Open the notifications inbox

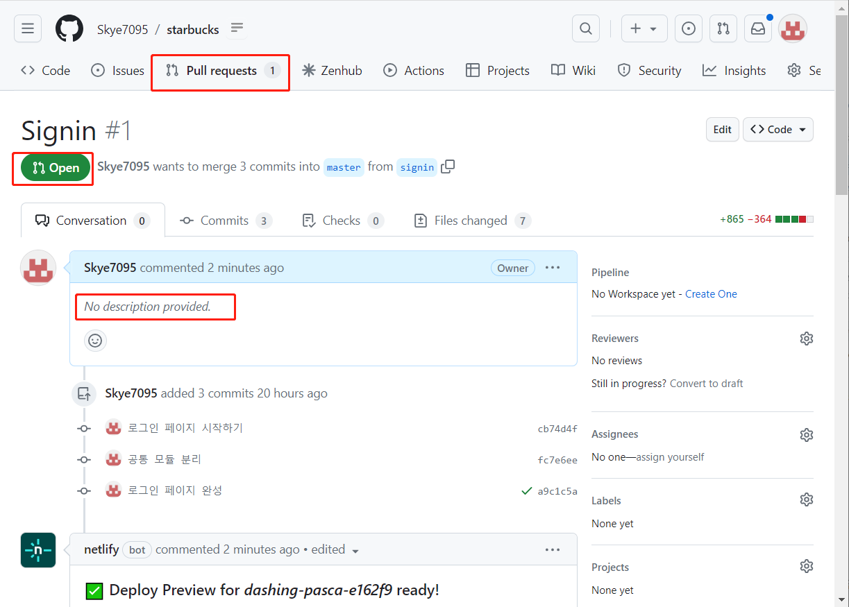758,28
